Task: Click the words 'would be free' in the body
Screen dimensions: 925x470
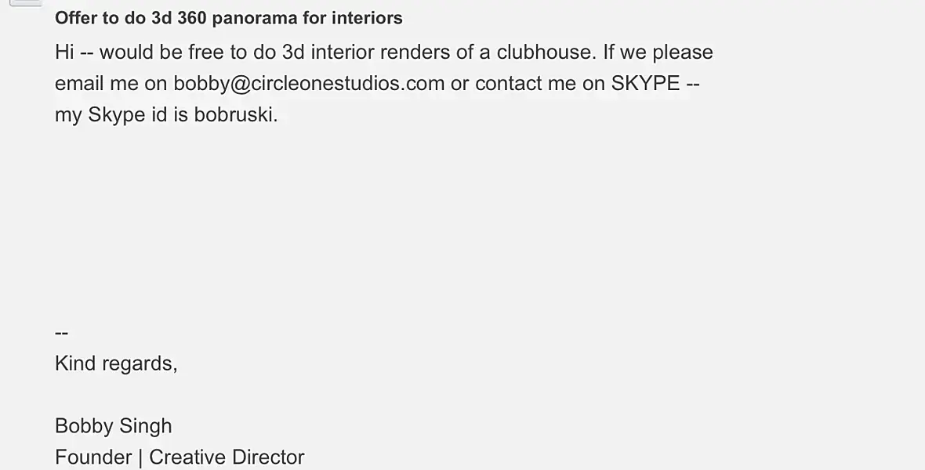Action: pos(151,52)
